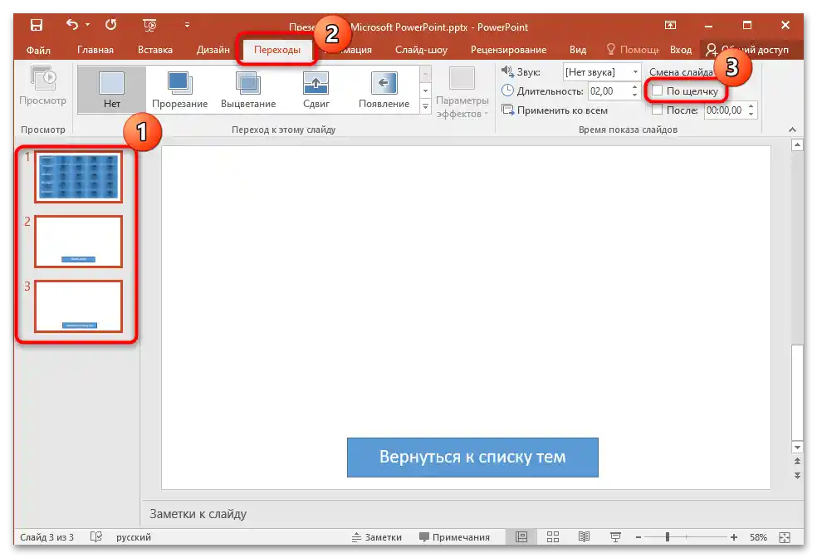Toggle the Примечания comments button
Viewport: 817px width, 558px height.
click(x=454, y=537)
